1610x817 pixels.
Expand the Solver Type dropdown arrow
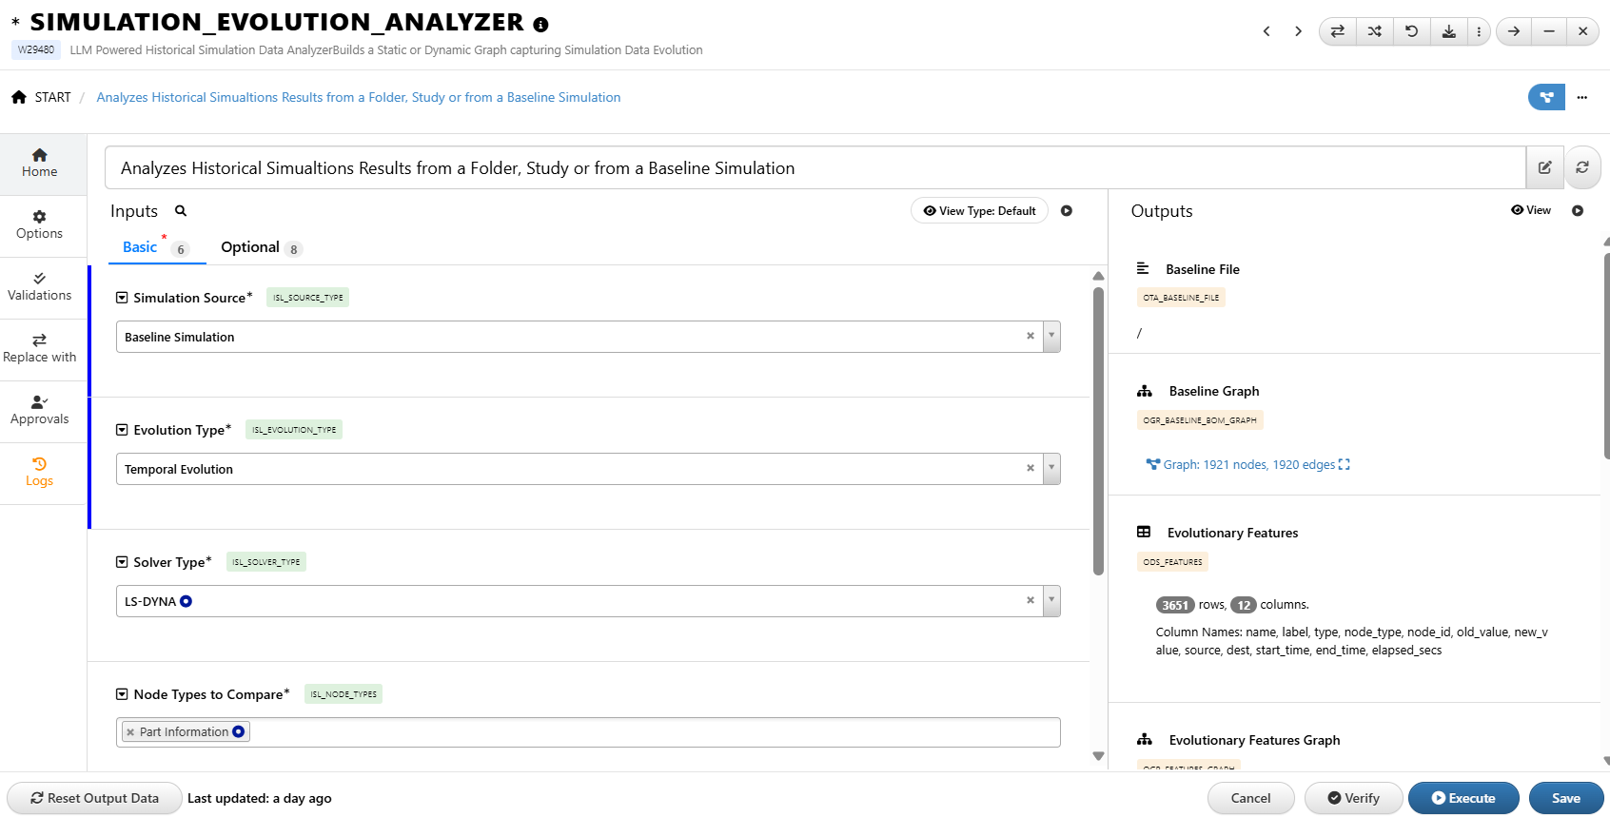(x=1051, y=601)
